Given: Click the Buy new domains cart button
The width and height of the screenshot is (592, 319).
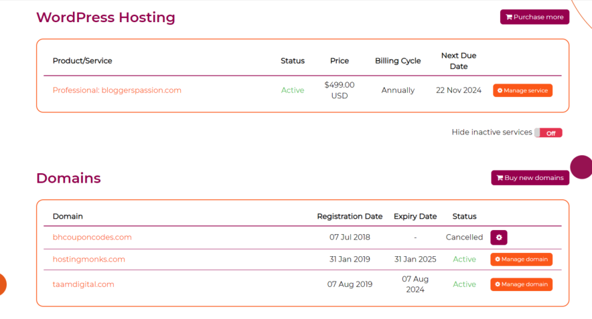Looking at the screenshot, I should (530, 178).
